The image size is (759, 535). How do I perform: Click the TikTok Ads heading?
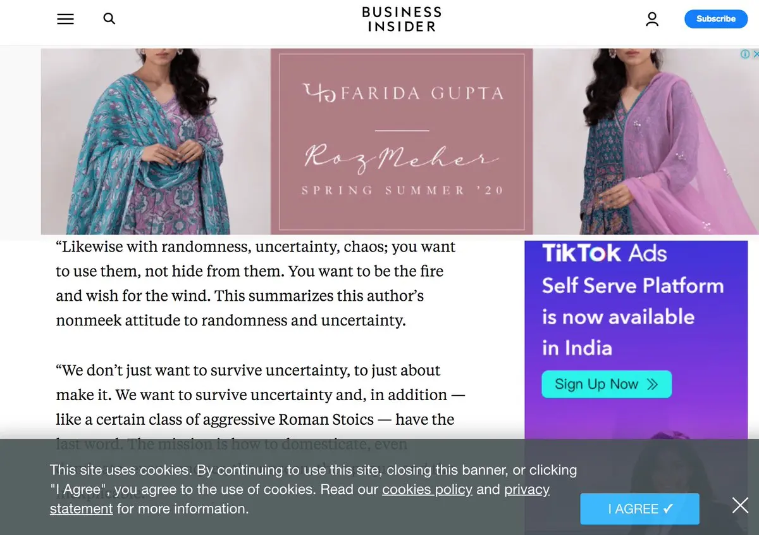click(x=605, y=253)
